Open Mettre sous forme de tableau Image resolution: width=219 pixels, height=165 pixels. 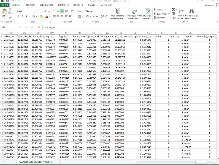[134, 14]
